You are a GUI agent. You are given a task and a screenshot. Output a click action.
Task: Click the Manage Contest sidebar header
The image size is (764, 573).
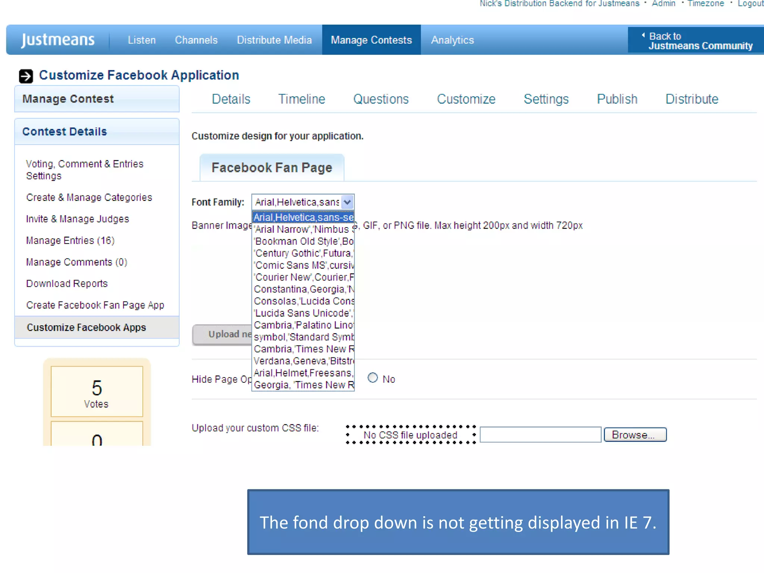pyautogui.click(x=97, y=99)
